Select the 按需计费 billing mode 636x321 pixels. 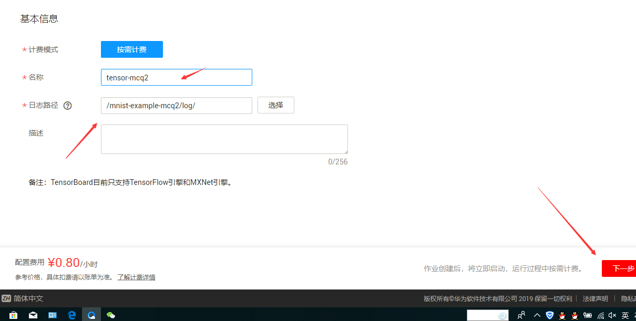click(x=131, y=49)
